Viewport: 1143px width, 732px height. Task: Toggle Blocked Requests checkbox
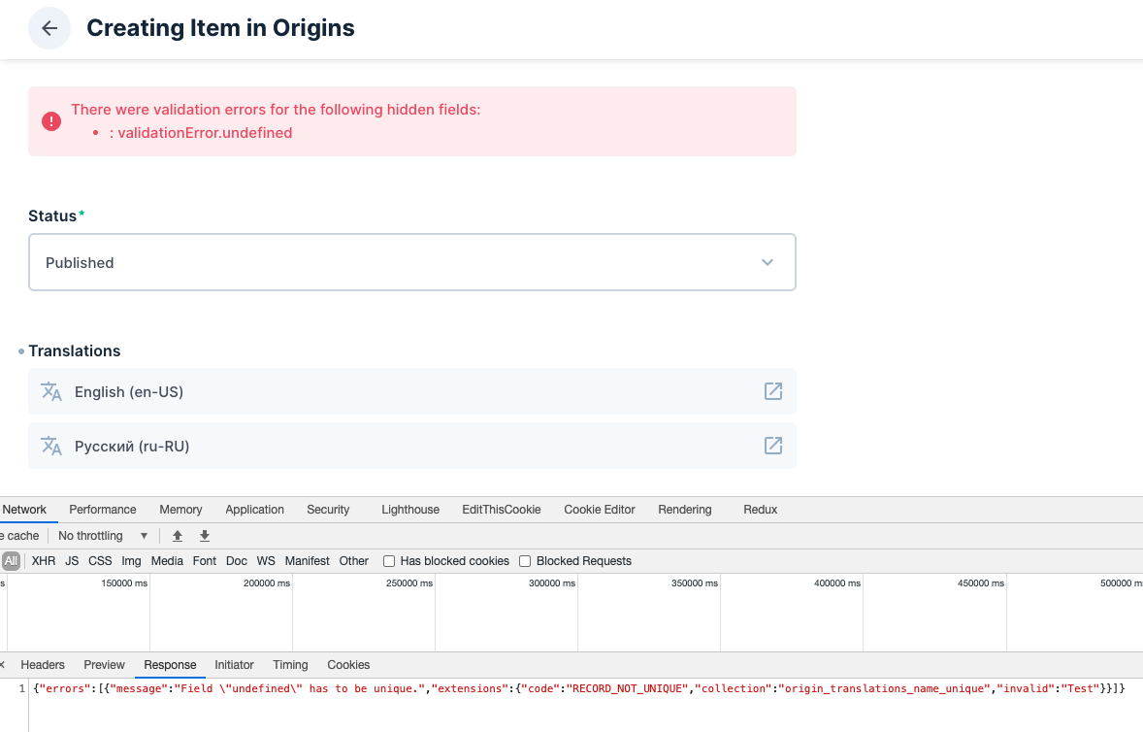pyautogui.click(x=525, y=561)
